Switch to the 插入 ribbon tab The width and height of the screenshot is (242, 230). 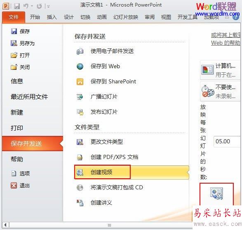(x=52, y=17)
